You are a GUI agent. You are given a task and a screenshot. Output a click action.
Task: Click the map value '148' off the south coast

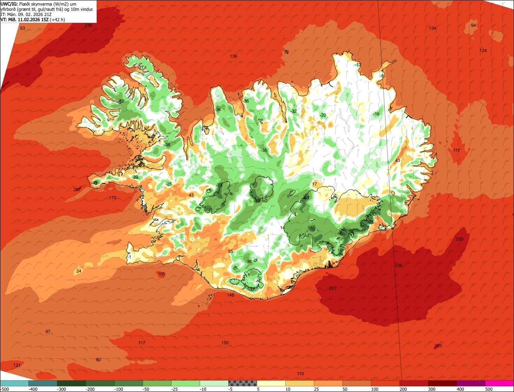[230, 295]
